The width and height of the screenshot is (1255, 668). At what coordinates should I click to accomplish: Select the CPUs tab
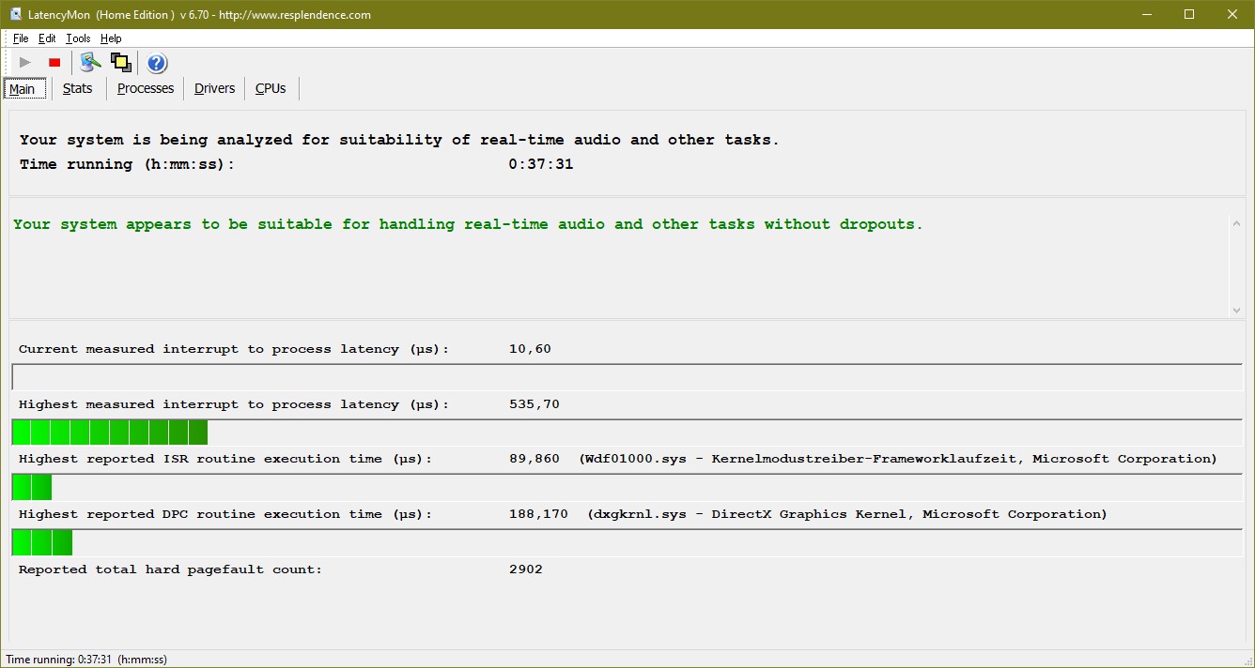[x=271, y=88]
